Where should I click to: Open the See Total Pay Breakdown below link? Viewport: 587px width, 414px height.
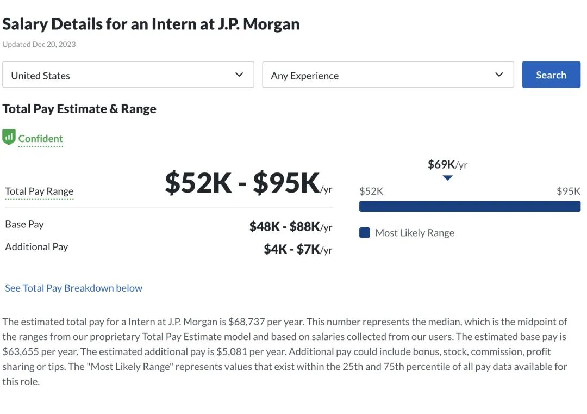(73, 288)
